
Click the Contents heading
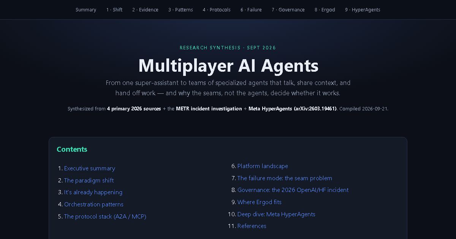coord(72,149)
